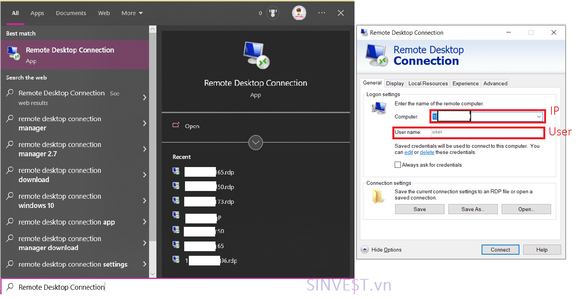This screenshot has height=299, width=587.
Task: Switch to the Local Resources tab
Action: pyautogui.click(x=428, y=83)
